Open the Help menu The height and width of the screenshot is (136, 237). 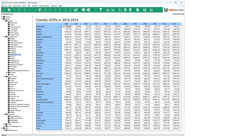[60, 6]
